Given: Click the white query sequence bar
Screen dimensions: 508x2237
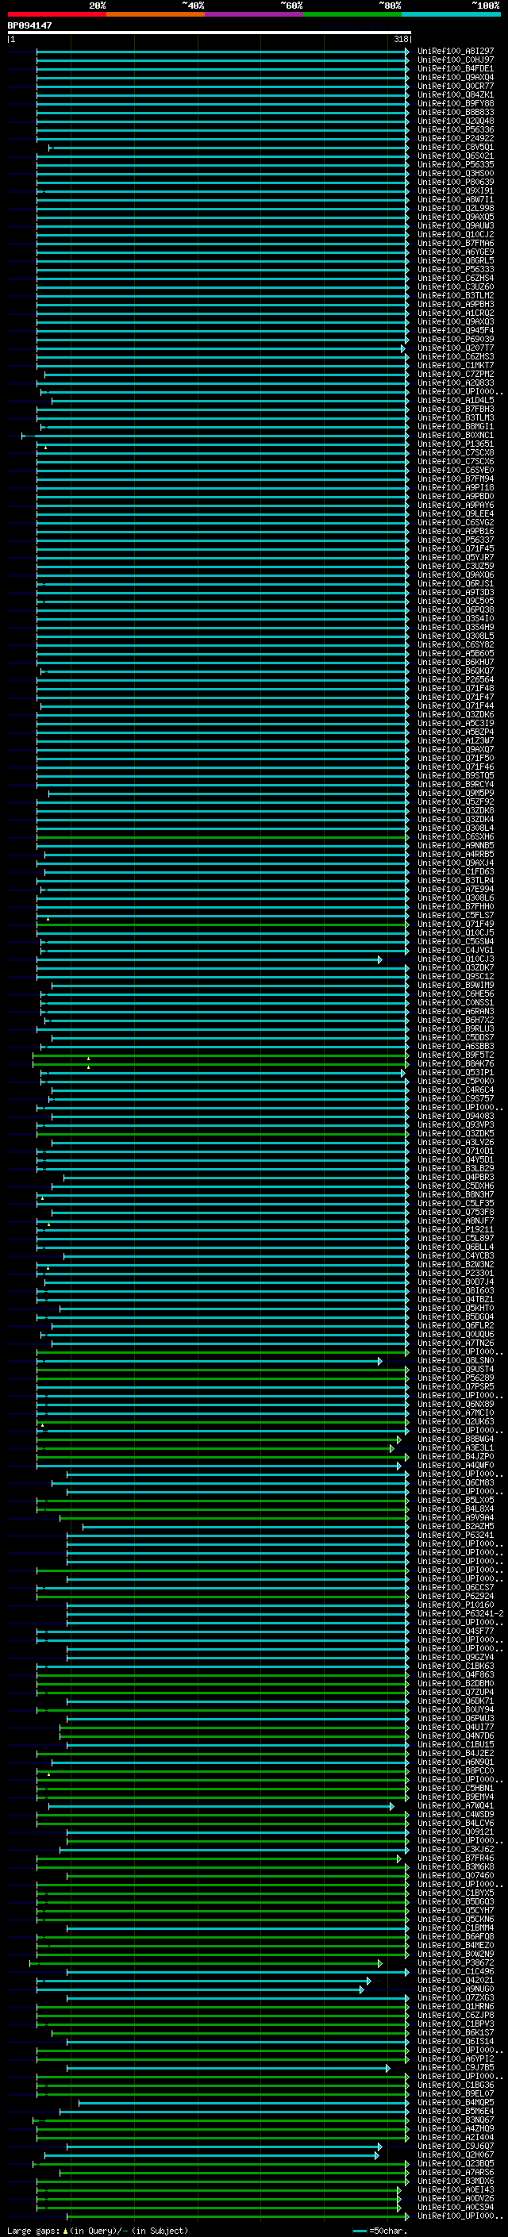Looking at the screenshot, I should [210, 32].
